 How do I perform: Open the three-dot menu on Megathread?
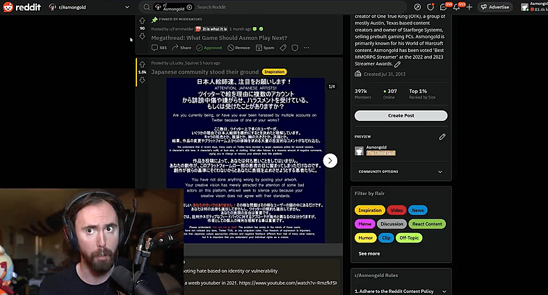click(x=307, y=48)
